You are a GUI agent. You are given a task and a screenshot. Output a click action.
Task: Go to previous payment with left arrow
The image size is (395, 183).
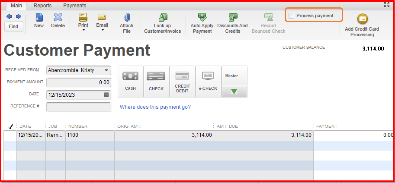tap(9, 16)
